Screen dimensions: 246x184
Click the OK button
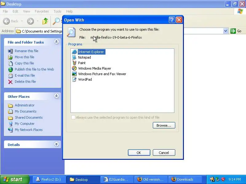[x=139, y=152]
